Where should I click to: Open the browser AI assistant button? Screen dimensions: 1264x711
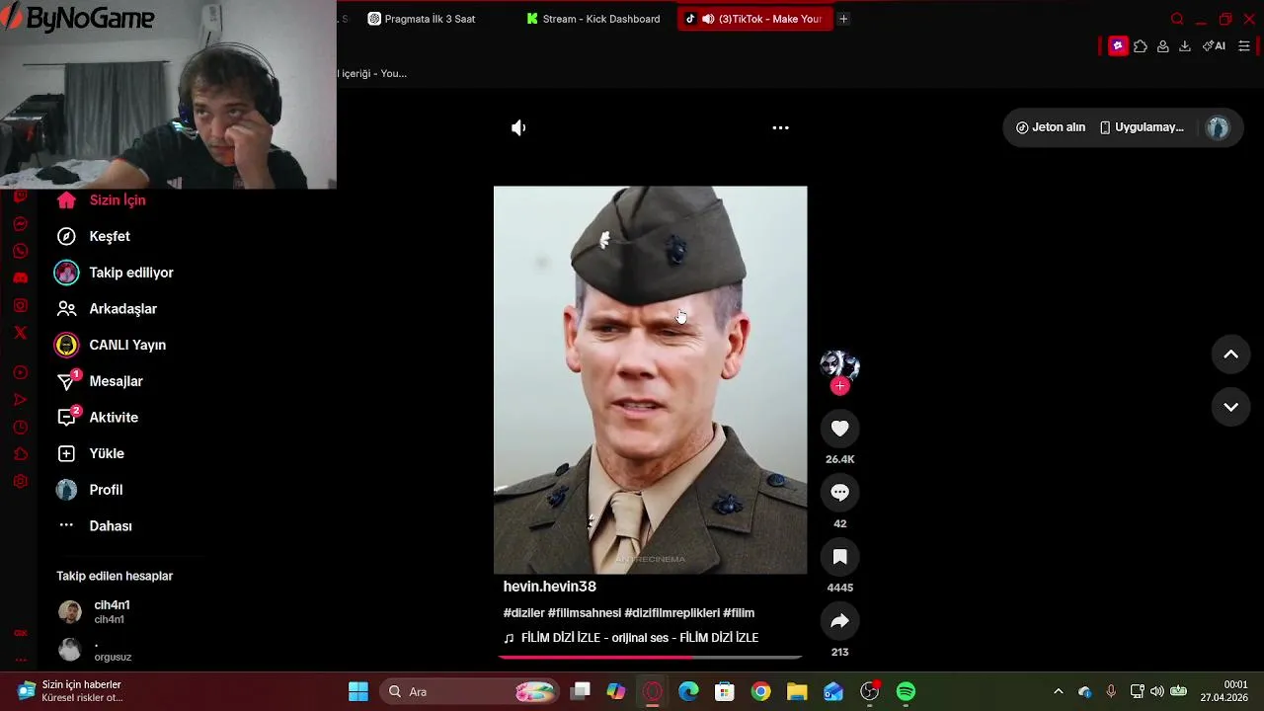click(x=1214, y=46)
